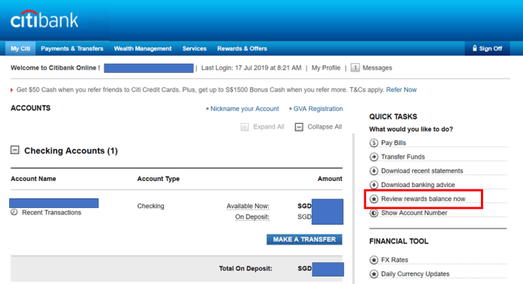Click Daily Currency Updates star icon
The image size is (523, 284).
[374, 274]
